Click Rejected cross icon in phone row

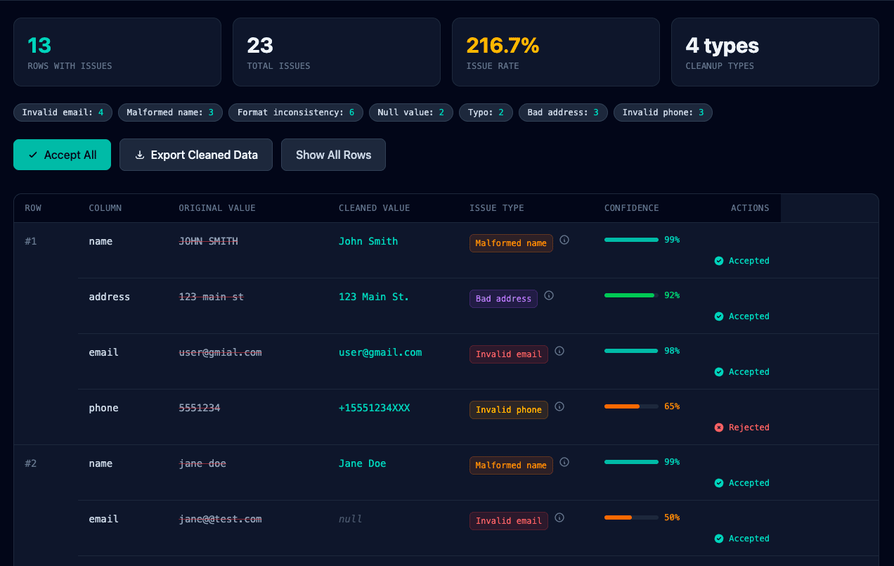tap(719, 427)
